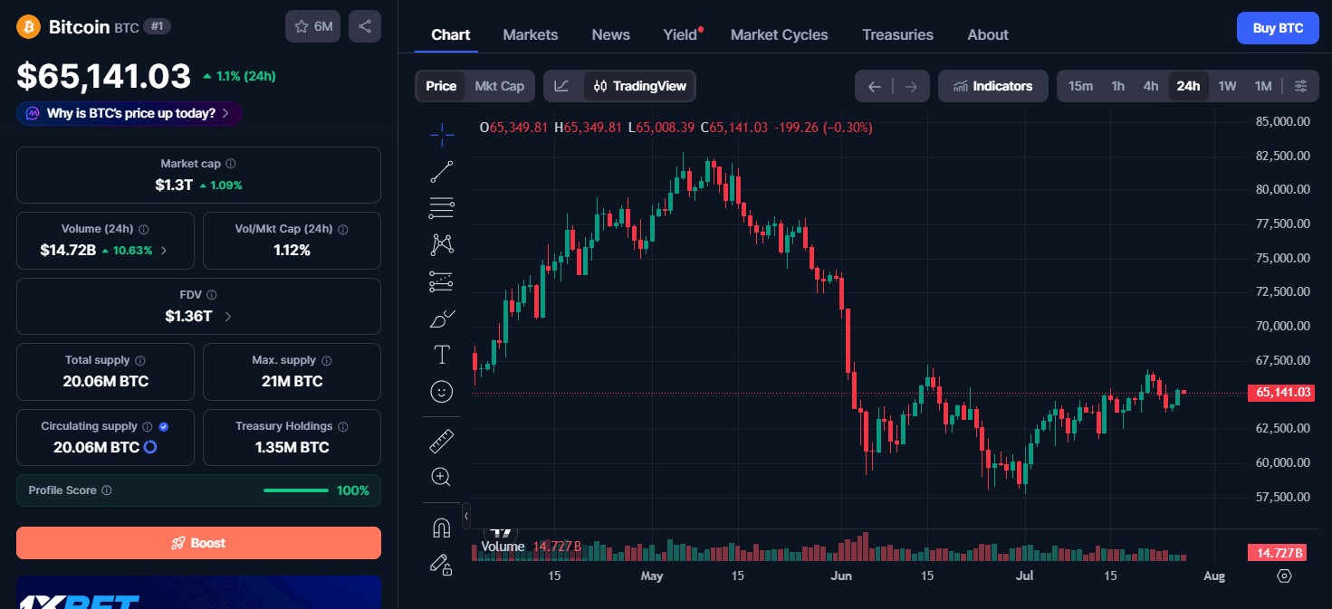Click the circulating supply progress ring
The image size is (1332, 609).
click(150, 447)
